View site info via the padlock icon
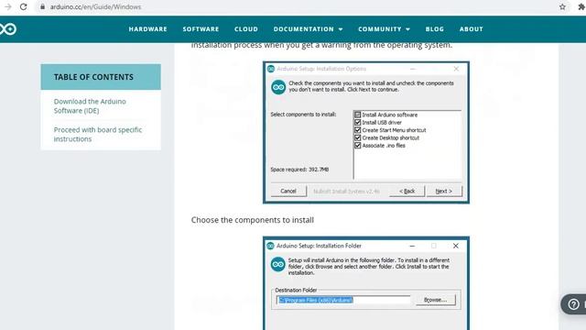This screenshot has height=330, width=586. tap(43, 6)
